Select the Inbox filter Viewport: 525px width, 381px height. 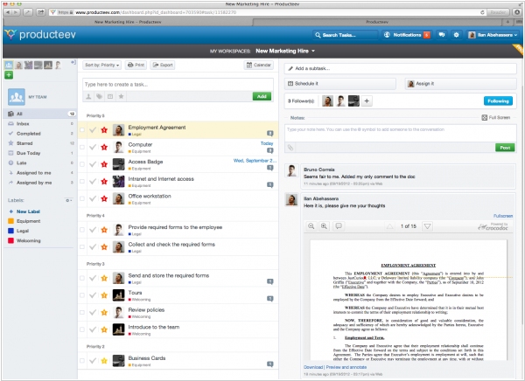[40, 124]
